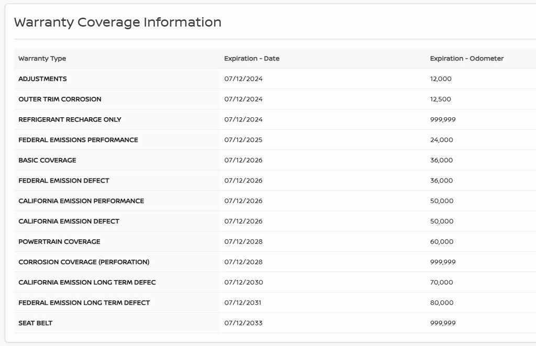
Task: Click the 07/12/2033 expiration date
Action: 243,323
